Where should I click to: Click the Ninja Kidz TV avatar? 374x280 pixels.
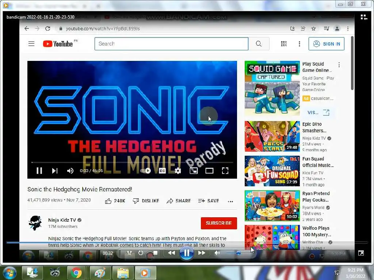pos(35,223)
